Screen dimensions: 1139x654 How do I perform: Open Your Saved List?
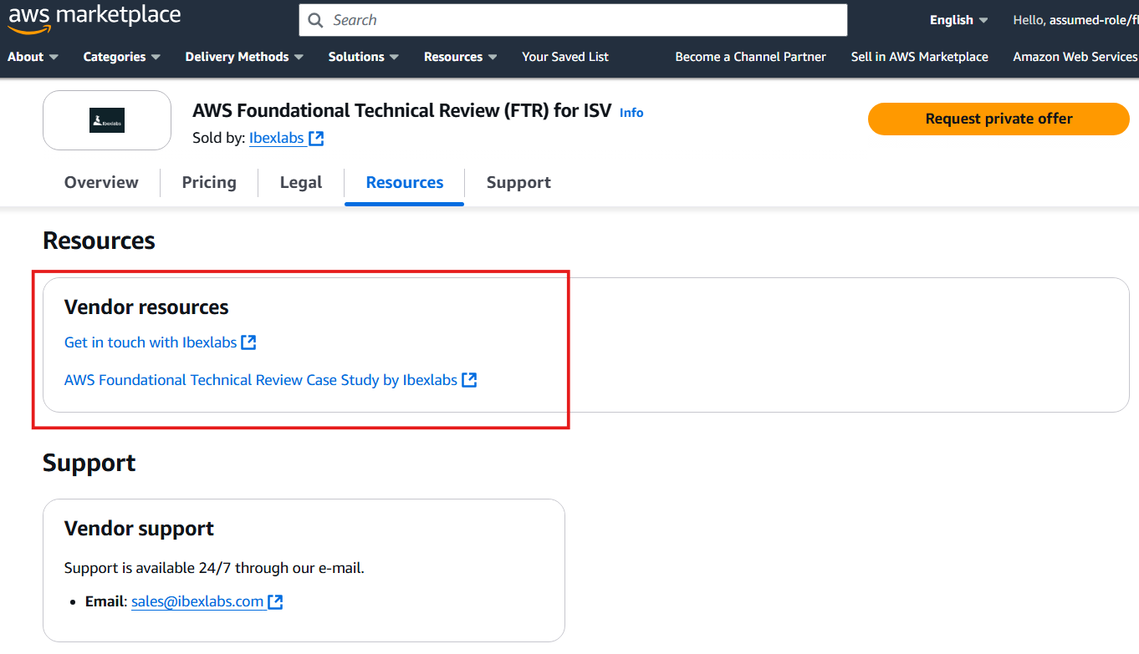click(x=565, y=57)
